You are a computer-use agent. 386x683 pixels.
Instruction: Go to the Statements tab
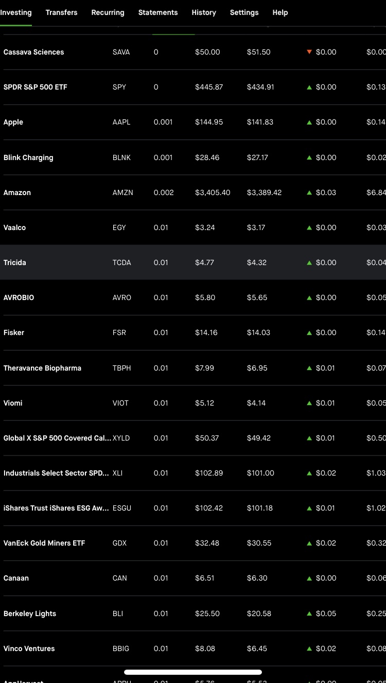click(x=158, y=12)
